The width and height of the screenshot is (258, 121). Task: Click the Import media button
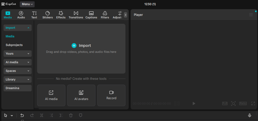[81, 46]
